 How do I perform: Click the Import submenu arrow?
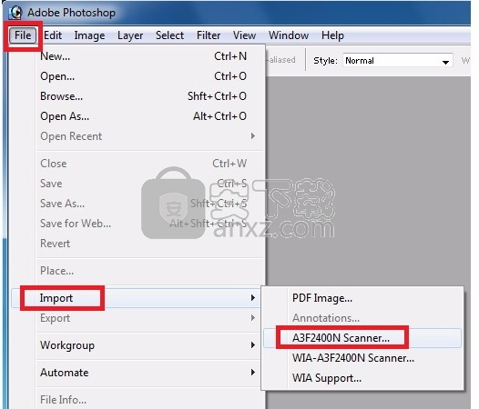[x=252, y=298]
